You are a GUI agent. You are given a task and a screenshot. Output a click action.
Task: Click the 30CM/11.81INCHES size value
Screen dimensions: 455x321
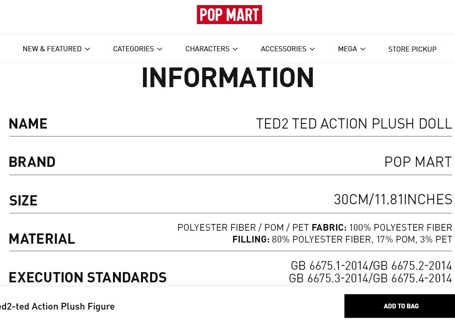(393, 200)
